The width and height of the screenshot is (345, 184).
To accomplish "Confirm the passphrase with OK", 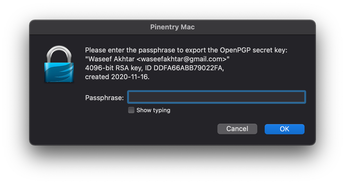I will coord(284,129).
